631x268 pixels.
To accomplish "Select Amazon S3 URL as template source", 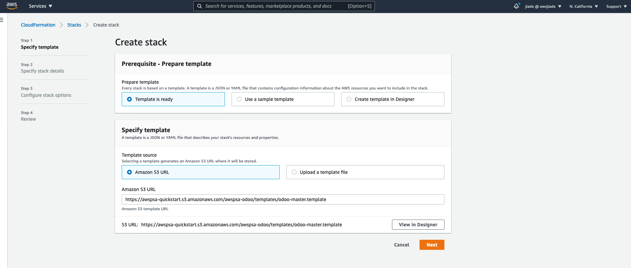I will (x=200, y=172).
